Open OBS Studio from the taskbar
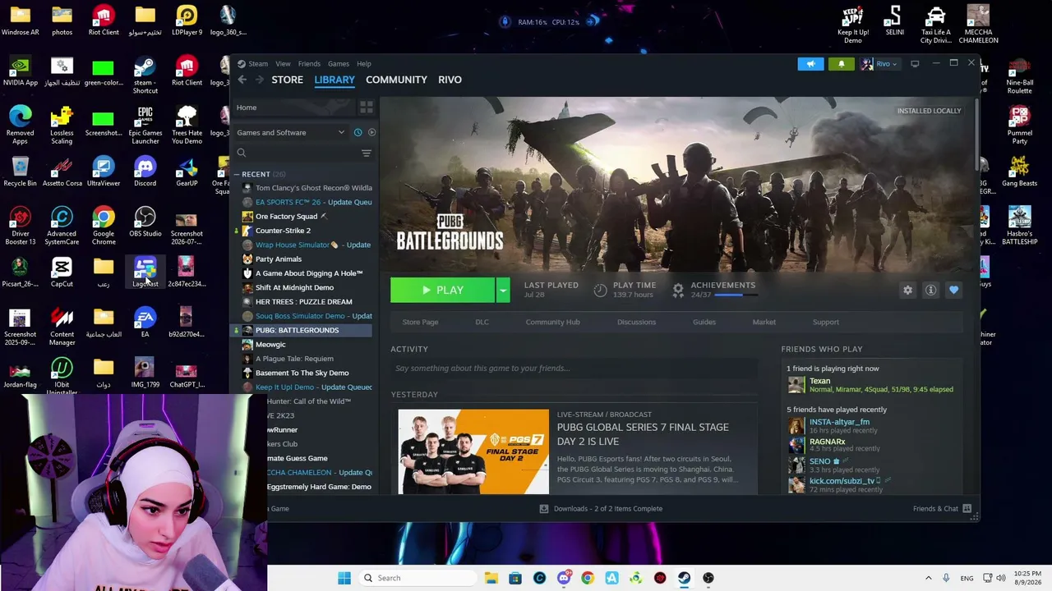The image size is (1052, 591). (x=708, y=578)
